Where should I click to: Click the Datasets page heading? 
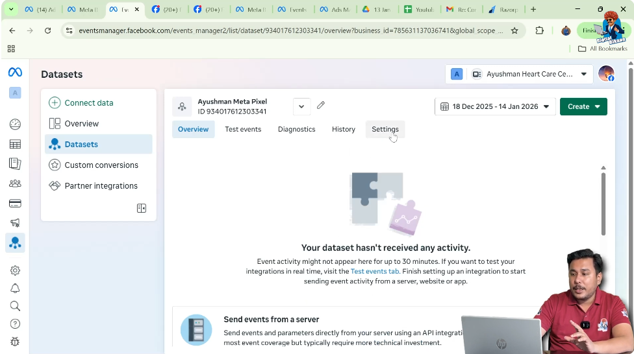[62, 75]
